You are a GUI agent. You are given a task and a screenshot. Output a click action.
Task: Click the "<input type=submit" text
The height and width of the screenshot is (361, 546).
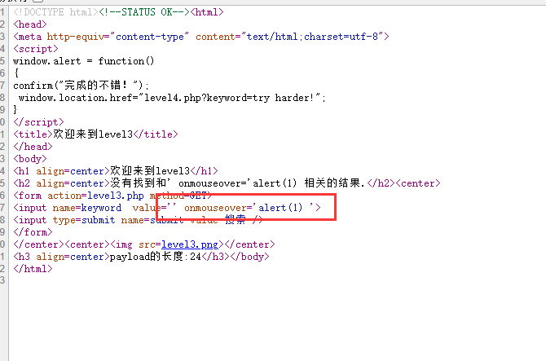(x=64, y=220)
